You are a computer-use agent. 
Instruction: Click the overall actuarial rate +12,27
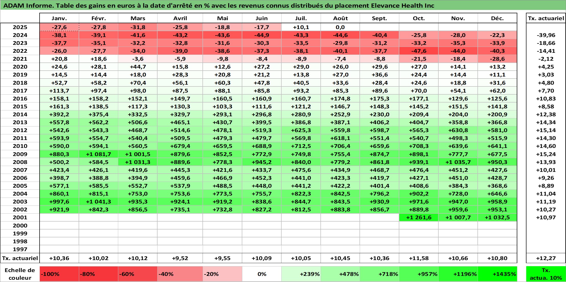(x=546, y=258)
